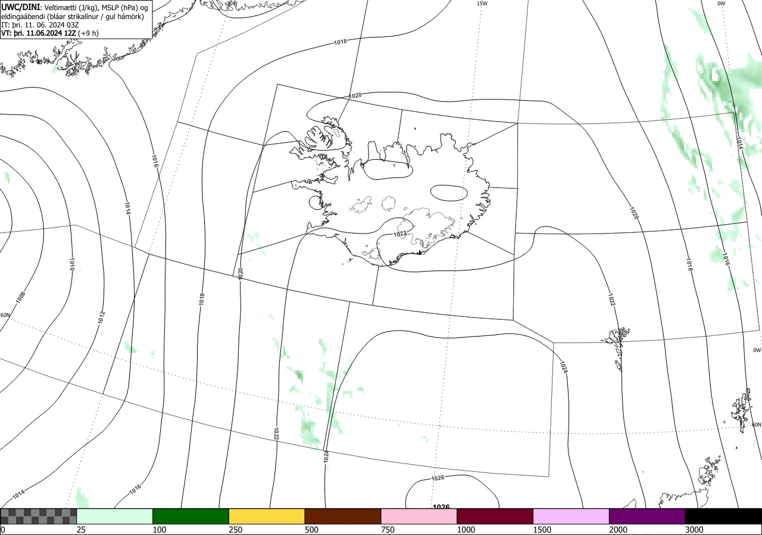Click the '1022' label over southern Iceland
The image size is (762, 535).
pos(400,234)
